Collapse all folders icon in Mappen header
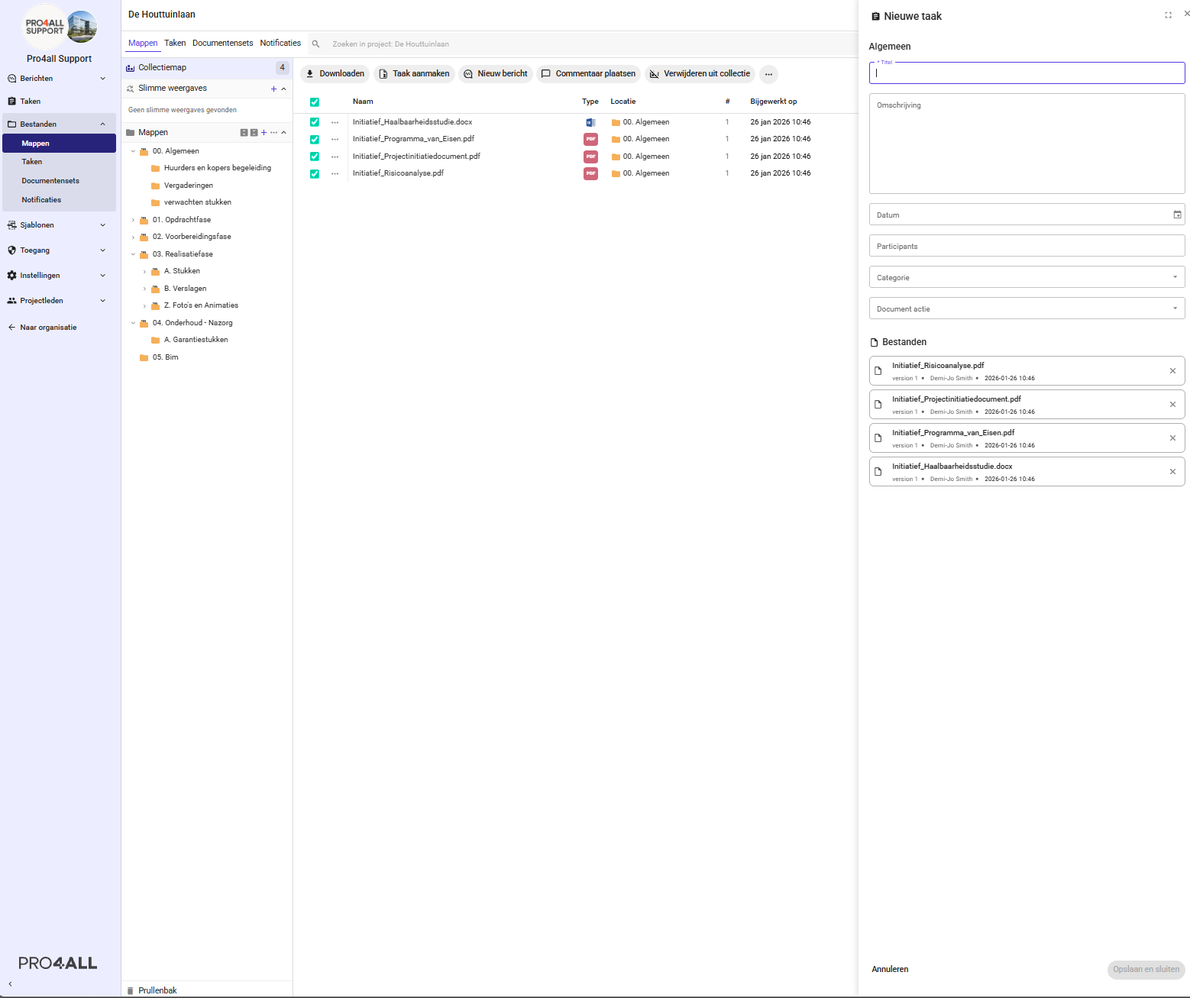 pos(254,133)
